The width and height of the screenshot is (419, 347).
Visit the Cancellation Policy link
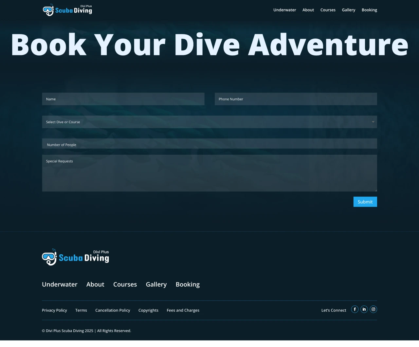tap(113, 310)
